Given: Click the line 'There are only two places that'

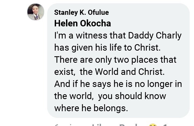Looking at the screenshot, I should [x=115, y=59].
